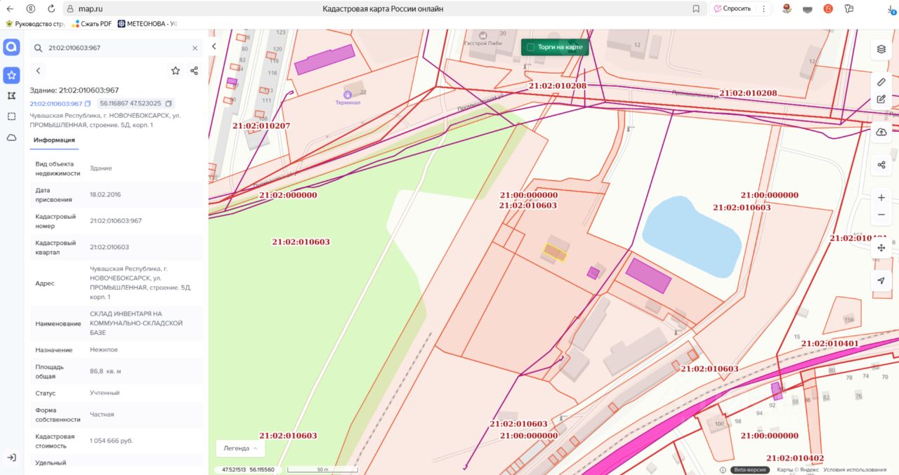Screen dimensions: 899x475
Task: Select the yellow highlighted building on map
Action: [555, 251]
